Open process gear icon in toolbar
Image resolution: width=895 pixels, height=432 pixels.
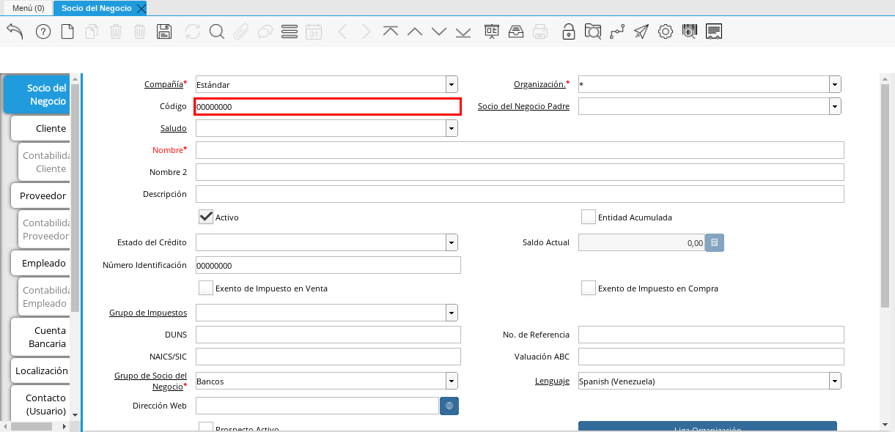tap(665, 31)
